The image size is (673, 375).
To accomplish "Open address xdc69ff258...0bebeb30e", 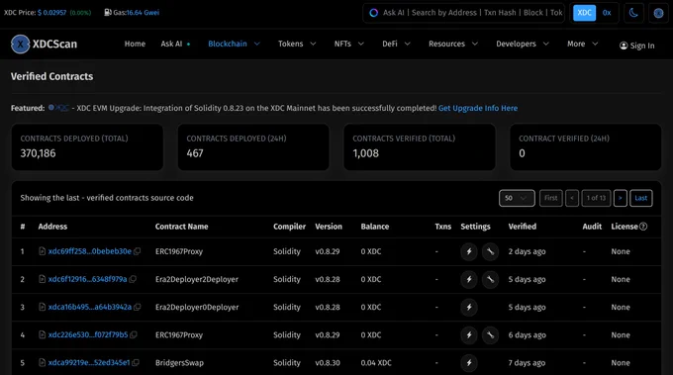I will [90, 251].
